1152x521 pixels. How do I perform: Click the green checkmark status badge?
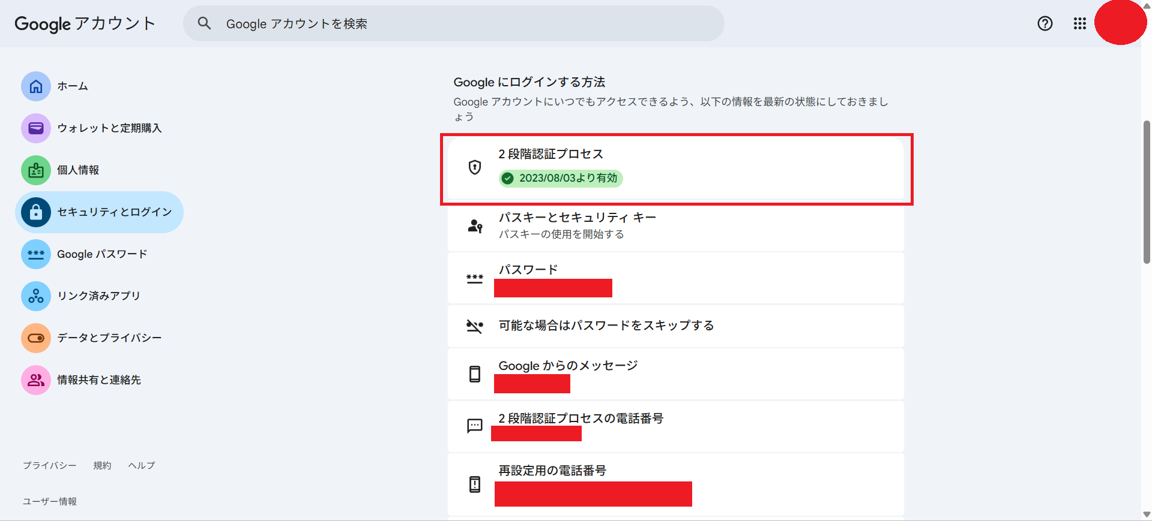508,178
